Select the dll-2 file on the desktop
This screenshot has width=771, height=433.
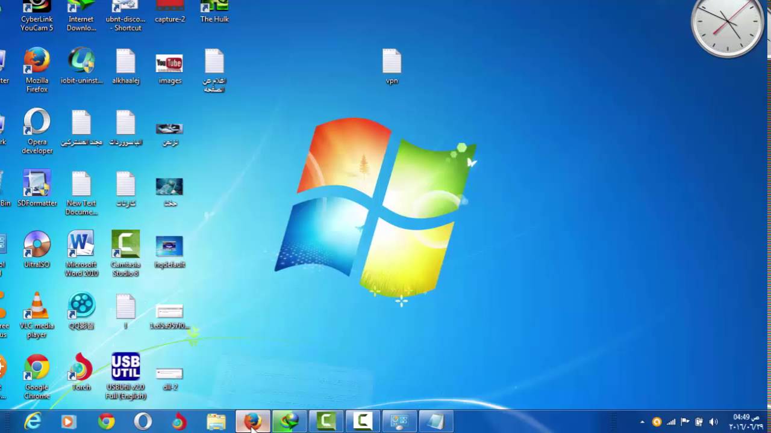pyautogui.click(x=170, y=378)
